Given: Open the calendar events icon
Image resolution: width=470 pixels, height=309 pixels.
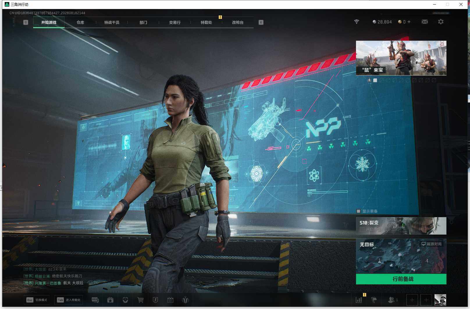Looking at the screenshot, I should [170, 300].
